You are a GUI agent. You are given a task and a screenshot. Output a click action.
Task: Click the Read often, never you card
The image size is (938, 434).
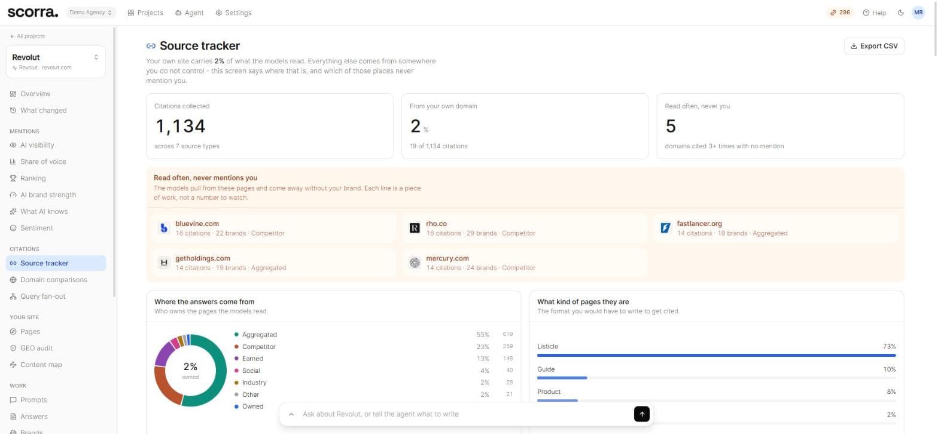[x=780, y=126]
